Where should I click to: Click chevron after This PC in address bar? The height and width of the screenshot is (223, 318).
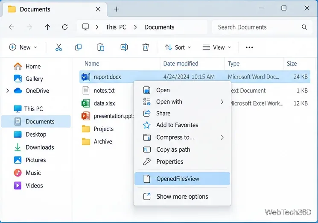pos(135,27)
